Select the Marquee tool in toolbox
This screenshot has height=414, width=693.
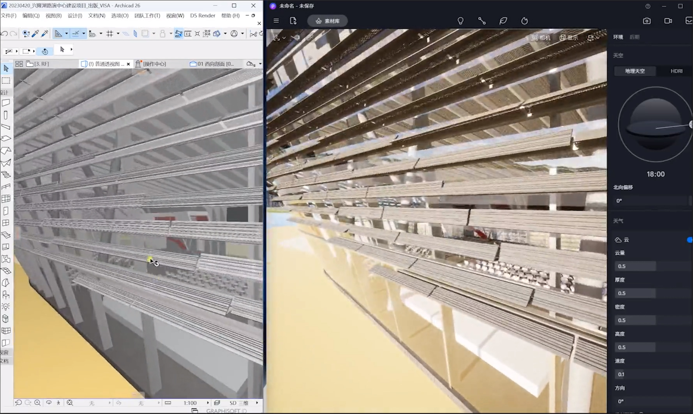(x=6, y=81)
